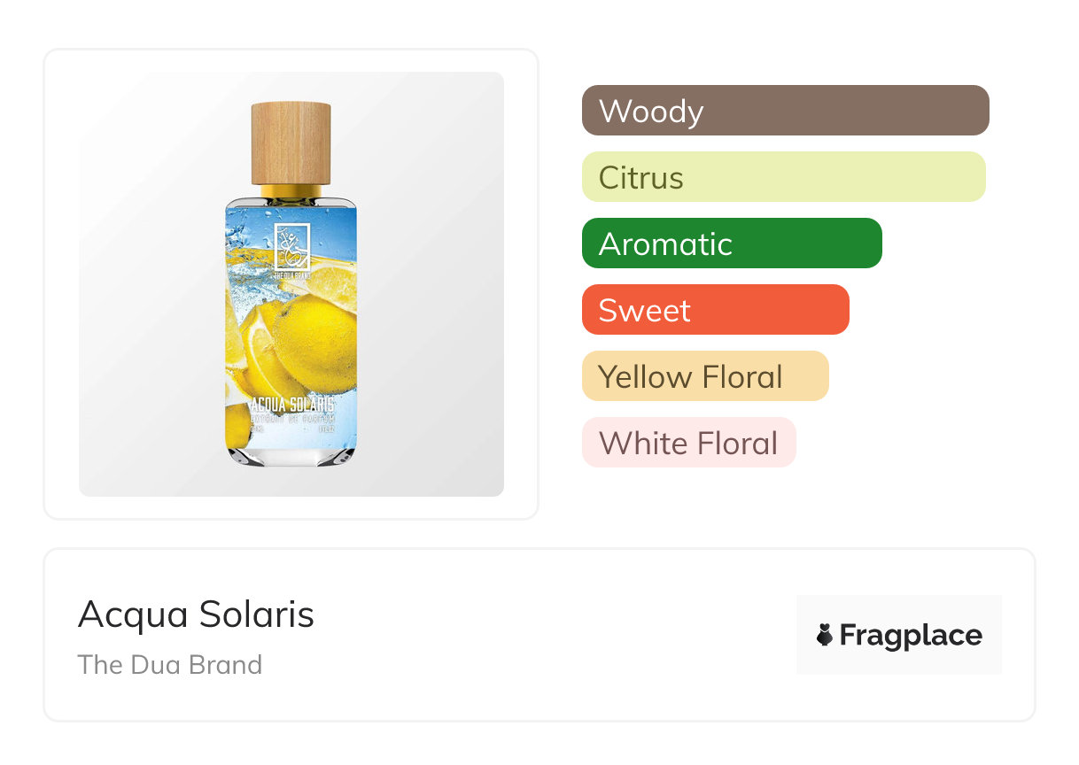
Task: Click the Extrait de Parfum text on the bottle
Action: point(291,417)
